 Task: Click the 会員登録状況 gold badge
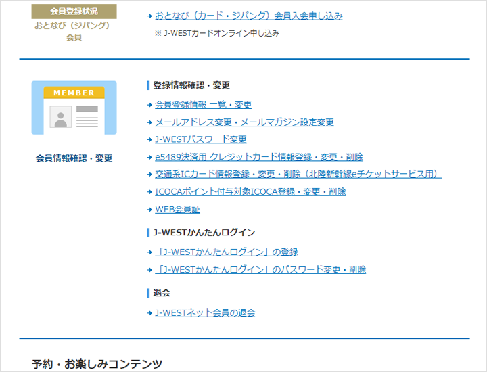pyautogui.click(x=74, y=11)
